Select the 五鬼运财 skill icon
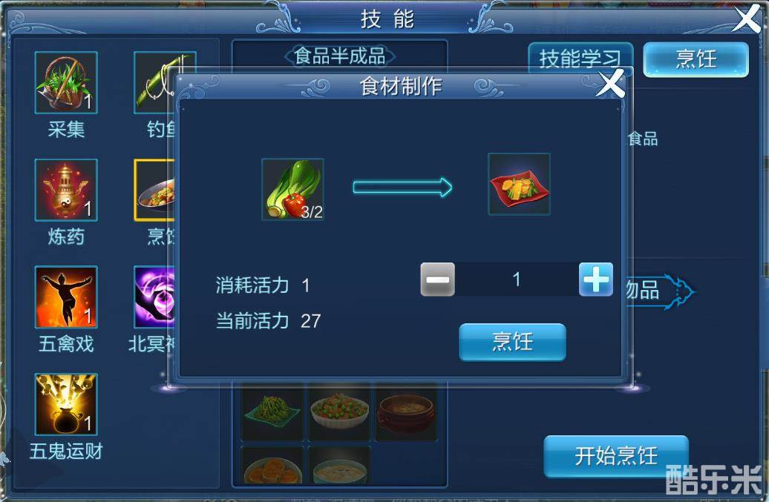 [x=66, y=405]
